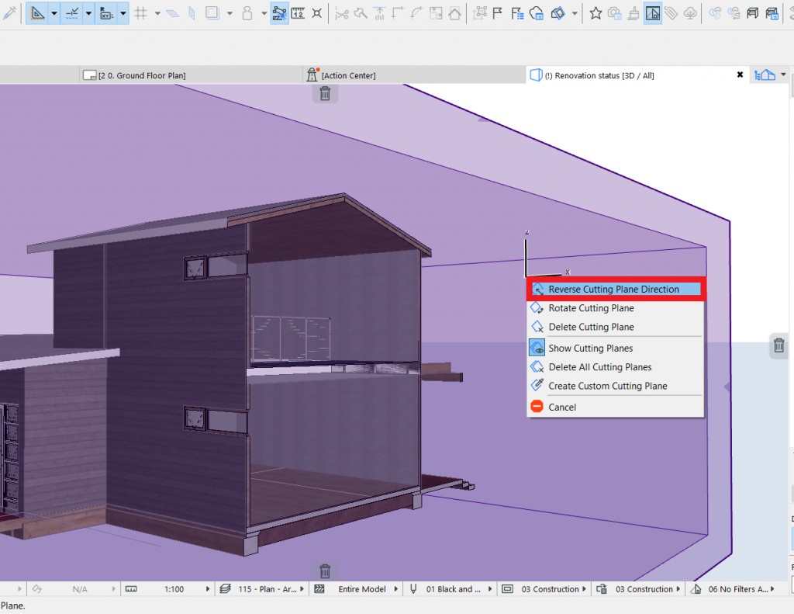Click the Measure ruler '12' icon
Screen dimensions: 794x614
click(x=298, y=13)
